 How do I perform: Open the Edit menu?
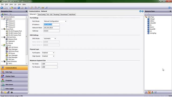(x=6, y=4)
